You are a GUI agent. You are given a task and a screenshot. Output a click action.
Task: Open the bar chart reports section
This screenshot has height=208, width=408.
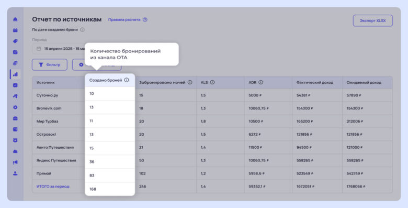(15, 74)
